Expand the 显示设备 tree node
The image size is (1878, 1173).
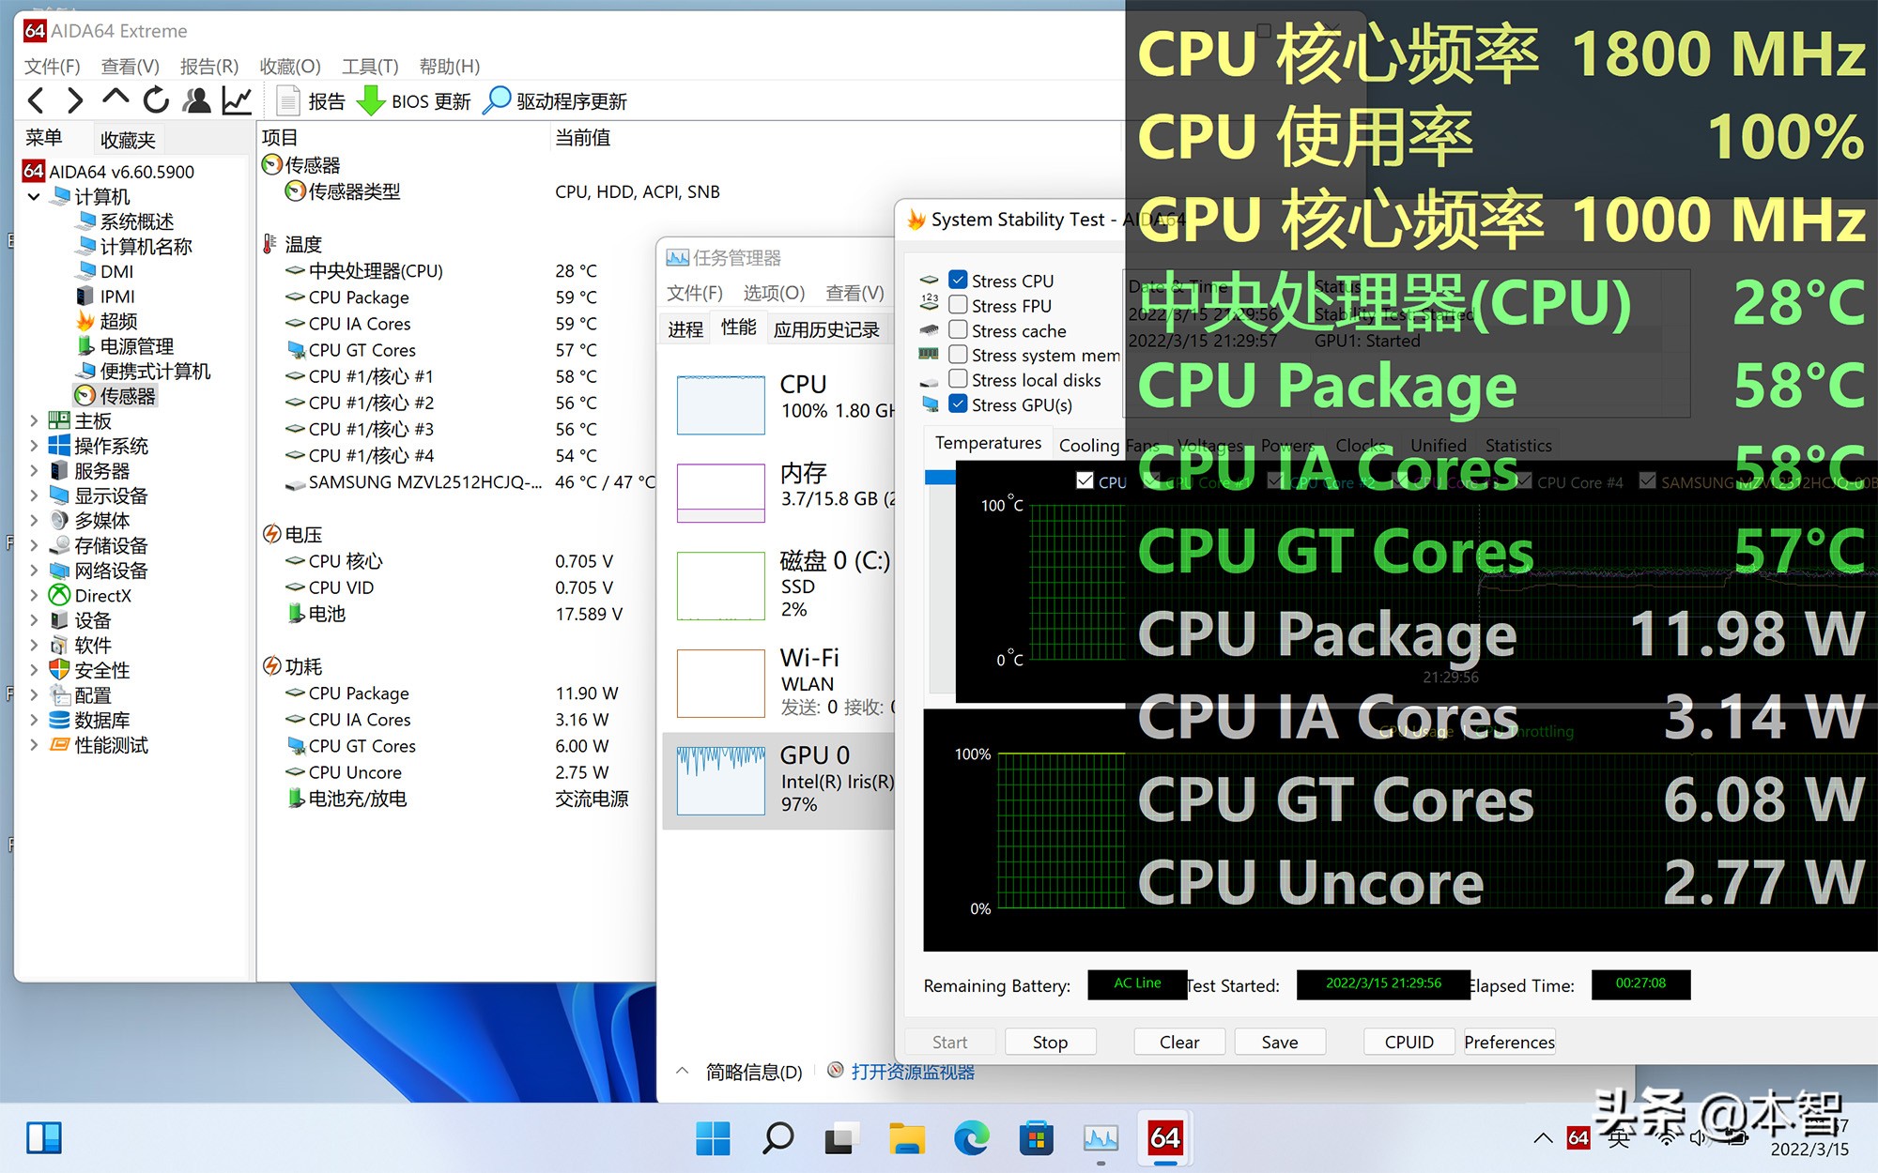[34, 495]
